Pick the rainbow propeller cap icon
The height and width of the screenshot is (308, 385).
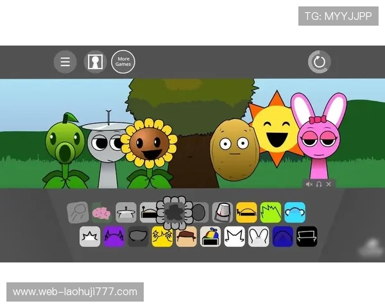point(210,237)
